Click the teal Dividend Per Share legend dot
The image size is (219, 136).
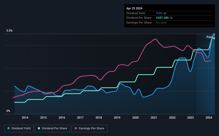pos(39,128)
